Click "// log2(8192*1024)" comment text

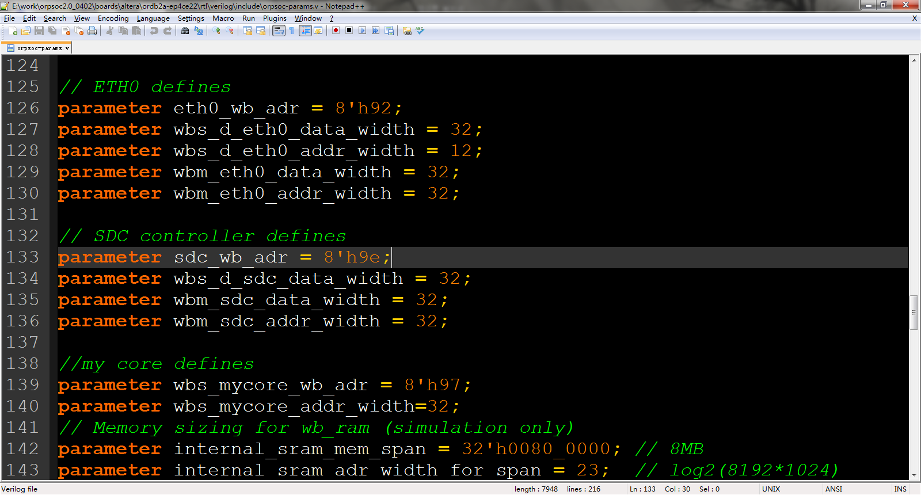click(x=737, y=470)
